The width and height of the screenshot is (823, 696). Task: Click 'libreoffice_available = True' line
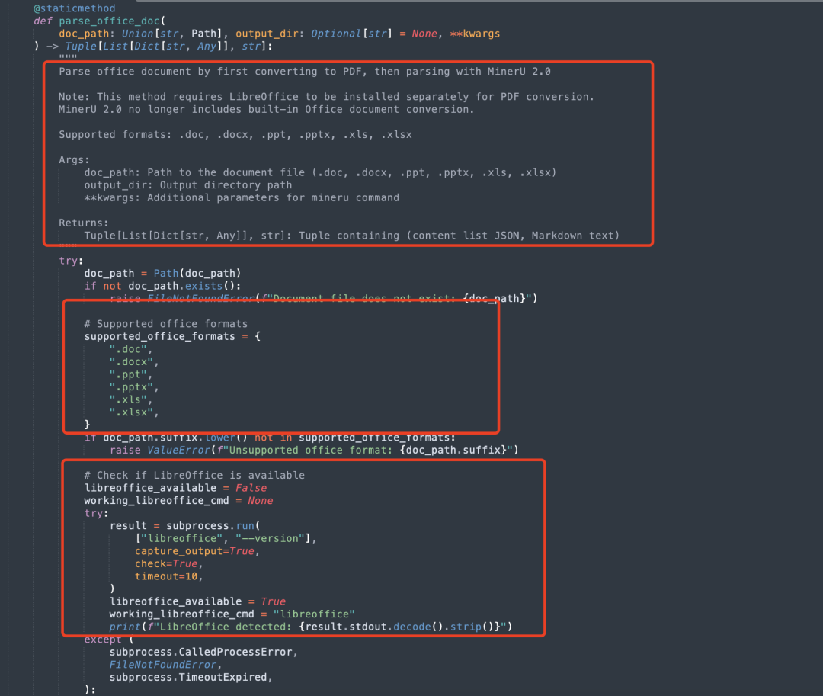[x=197, y=601]
